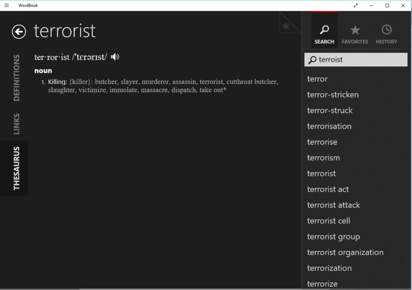Viewport: 412px width, 290px height.
Task: Maximize the WordBook window
Action: pos(387,5)
